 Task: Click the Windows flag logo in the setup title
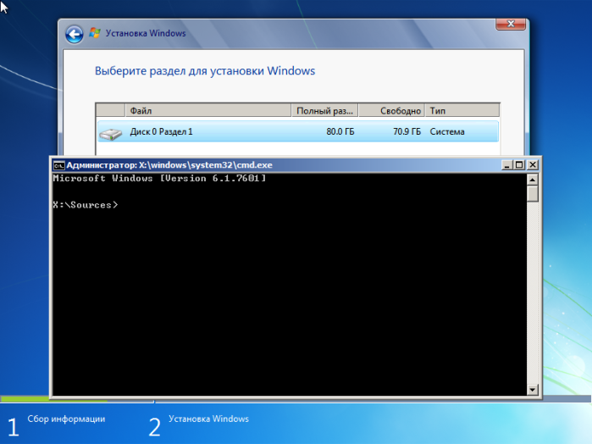coord(95,33)
